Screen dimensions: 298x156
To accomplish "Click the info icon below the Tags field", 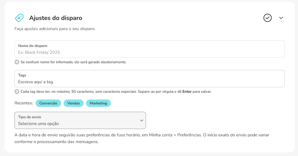I will (17, 92).
